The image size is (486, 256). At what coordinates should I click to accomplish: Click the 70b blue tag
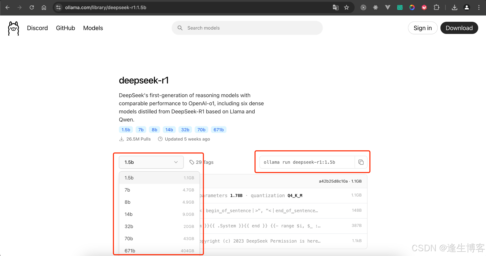click(201, 130)
